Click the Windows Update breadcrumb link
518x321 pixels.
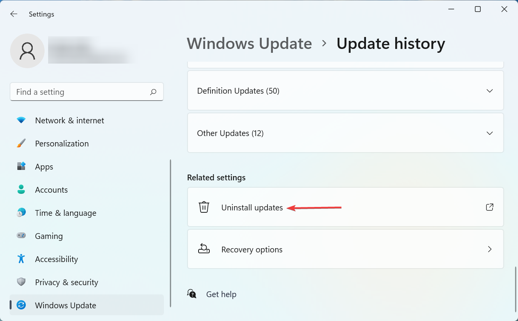click(249, 44)
